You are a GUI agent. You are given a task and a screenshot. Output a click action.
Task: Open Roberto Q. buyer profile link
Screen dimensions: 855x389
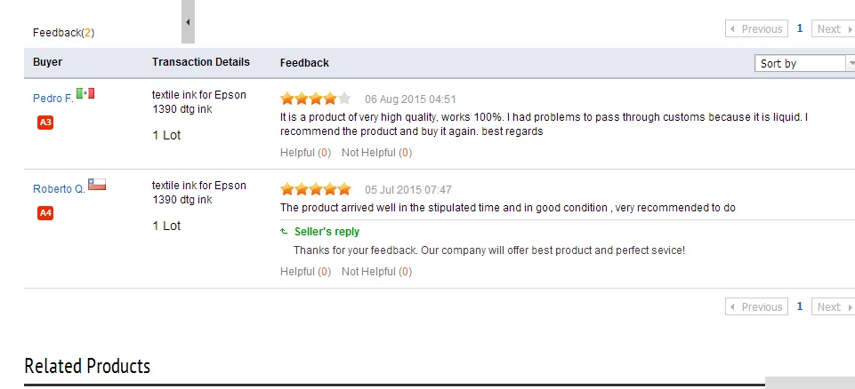pos(59,189)
